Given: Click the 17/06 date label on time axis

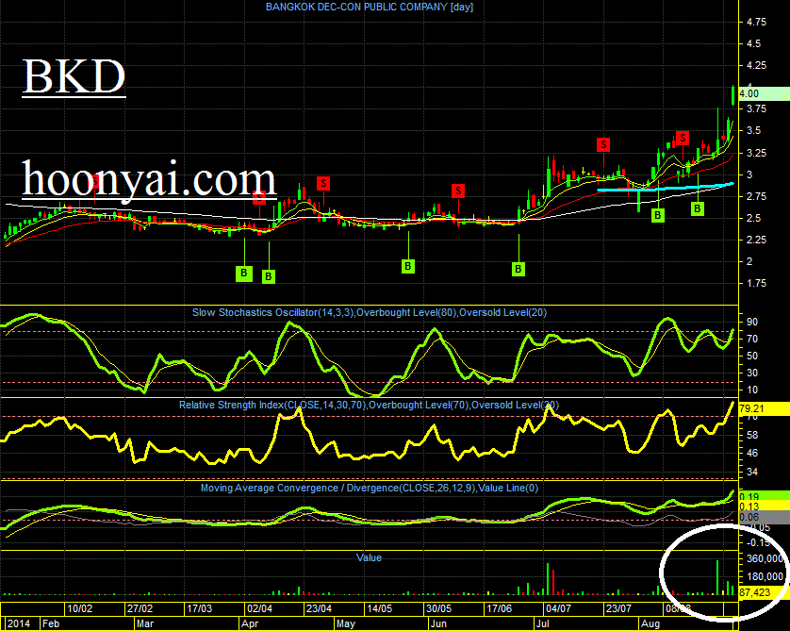Looking at the screenshot, I should tap(499, 608).
